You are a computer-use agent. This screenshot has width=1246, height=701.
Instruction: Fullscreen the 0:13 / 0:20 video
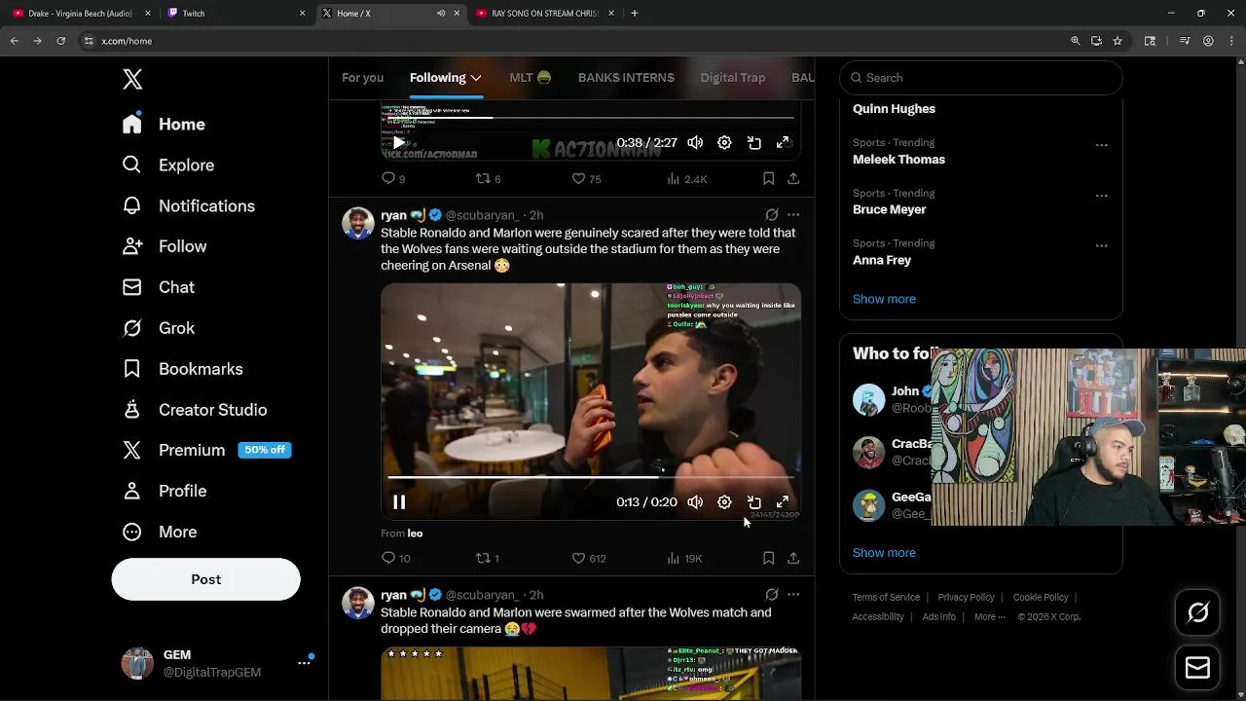[x=783, y=502]
